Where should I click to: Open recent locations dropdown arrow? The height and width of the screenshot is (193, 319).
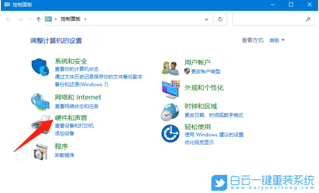tap(30, 19)
